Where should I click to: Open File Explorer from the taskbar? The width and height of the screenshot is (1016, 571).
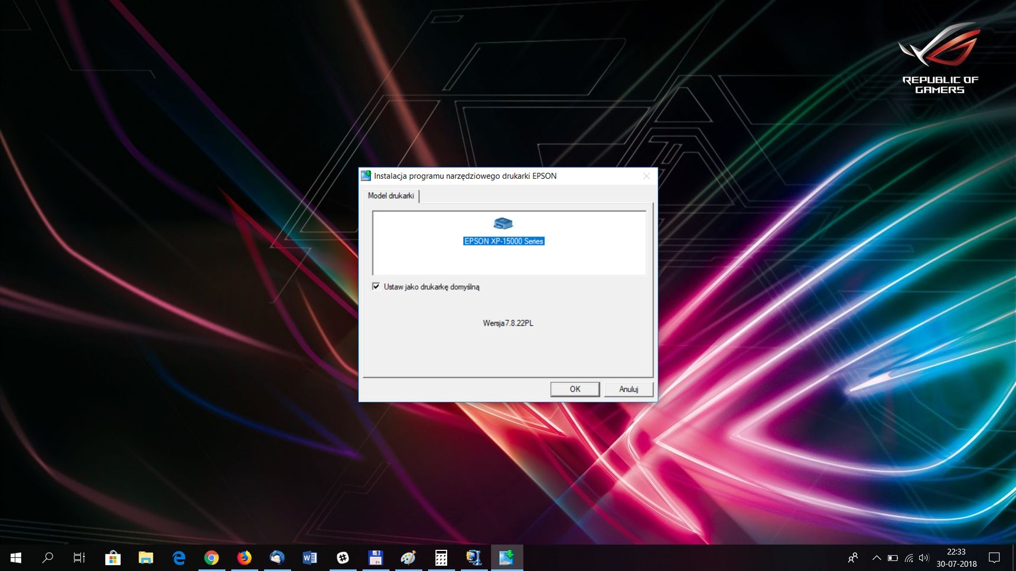click(x=146, y=557)
